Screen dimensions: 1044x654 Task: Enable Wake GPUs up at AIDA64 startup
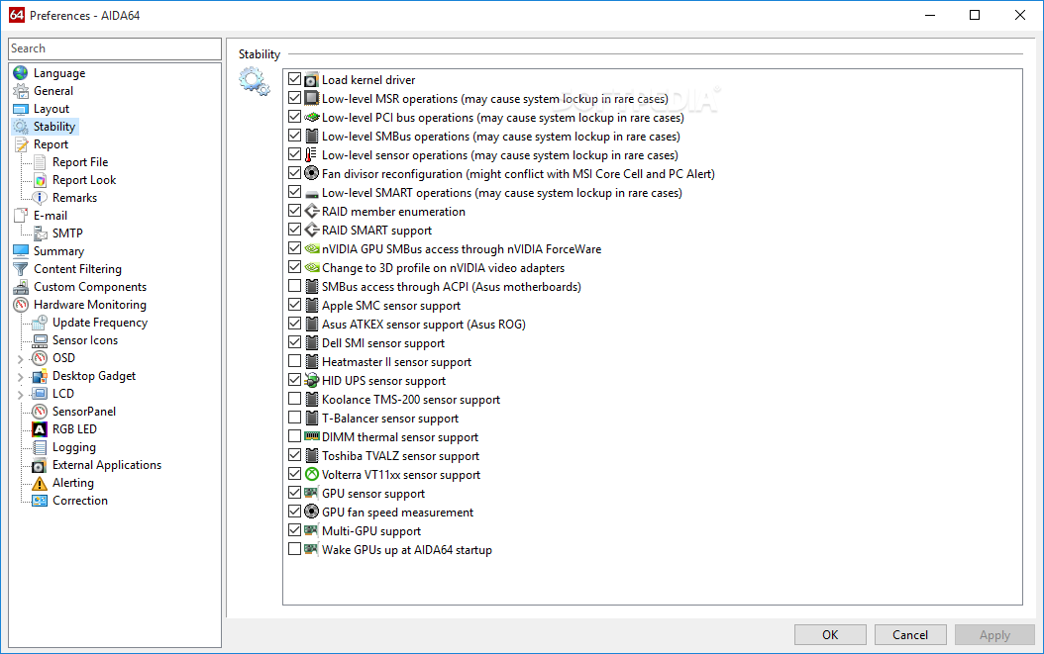294,549
